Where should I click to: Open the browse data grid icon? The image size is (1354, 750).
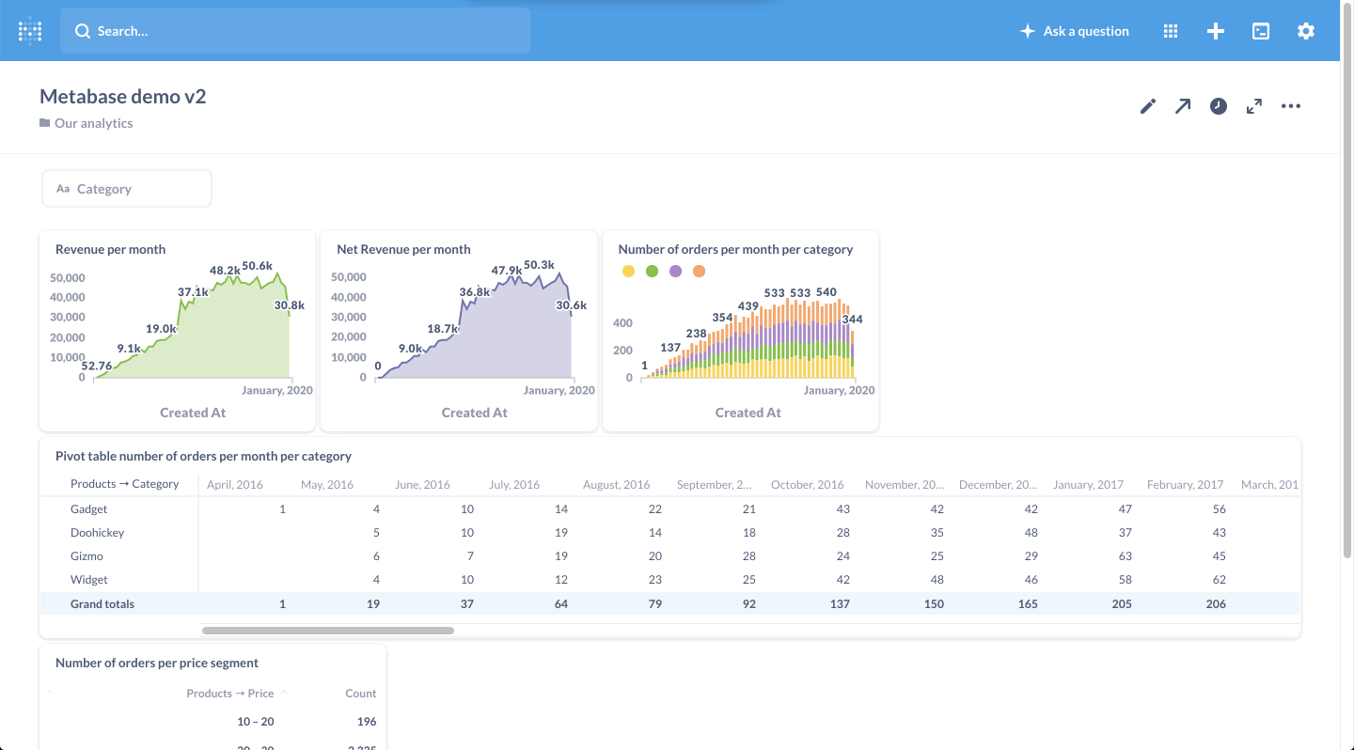click(1171, 31)
